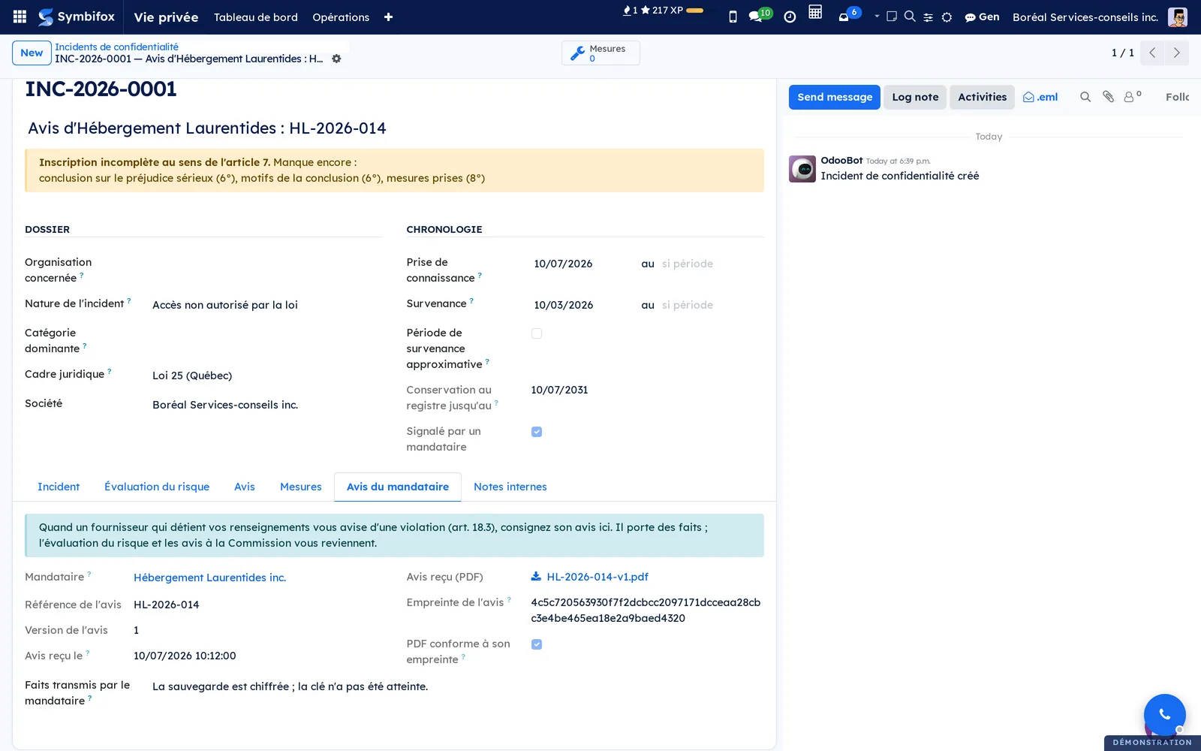Toggle Signalé par un mandataire checkbox
The height and width of the screenshot is (751, 1201).
[x=537, y=432]
